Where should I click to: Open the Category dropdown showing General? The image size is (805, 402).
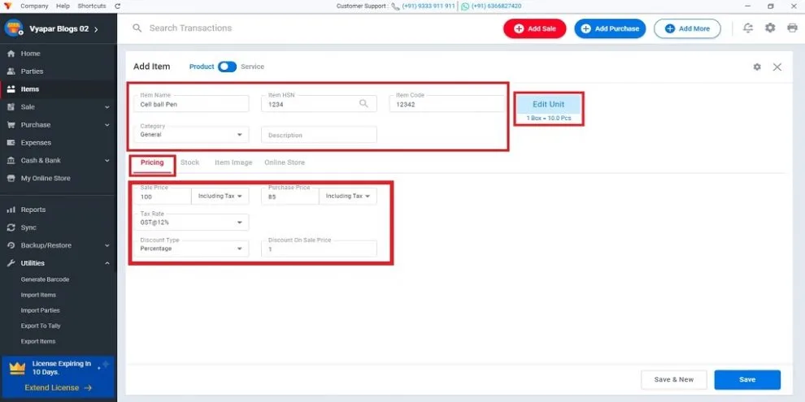point(191,134)
